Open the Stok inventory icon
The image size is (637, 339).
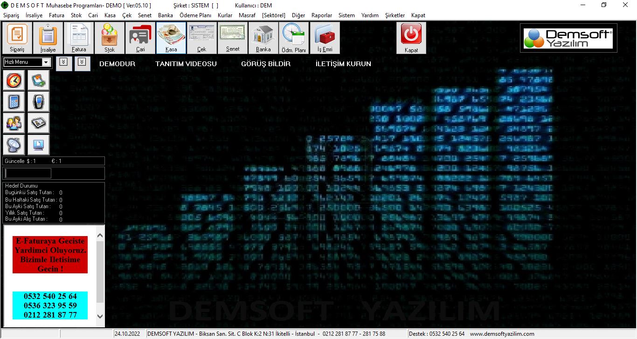click(x=110, y=38)
